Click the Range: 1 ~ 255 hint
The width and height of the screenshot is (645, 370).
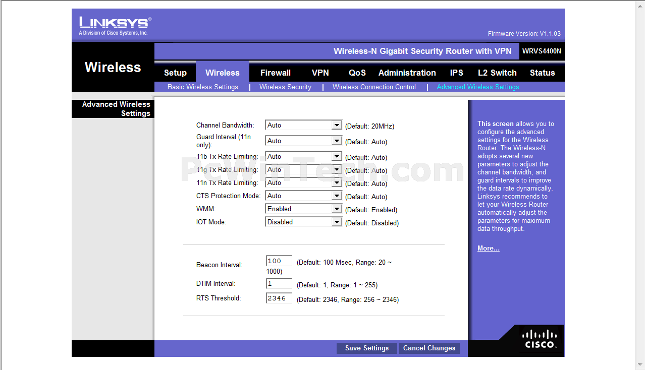pos(354,285)
